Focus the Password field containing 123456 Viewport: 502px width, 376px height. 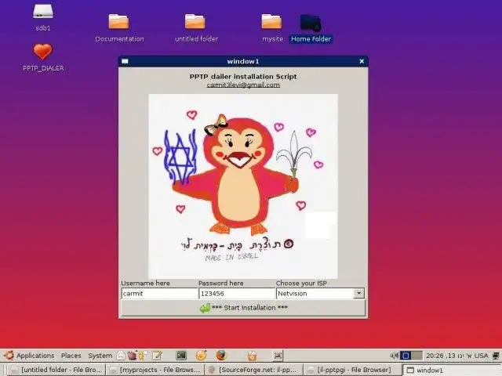click(237, 294)
